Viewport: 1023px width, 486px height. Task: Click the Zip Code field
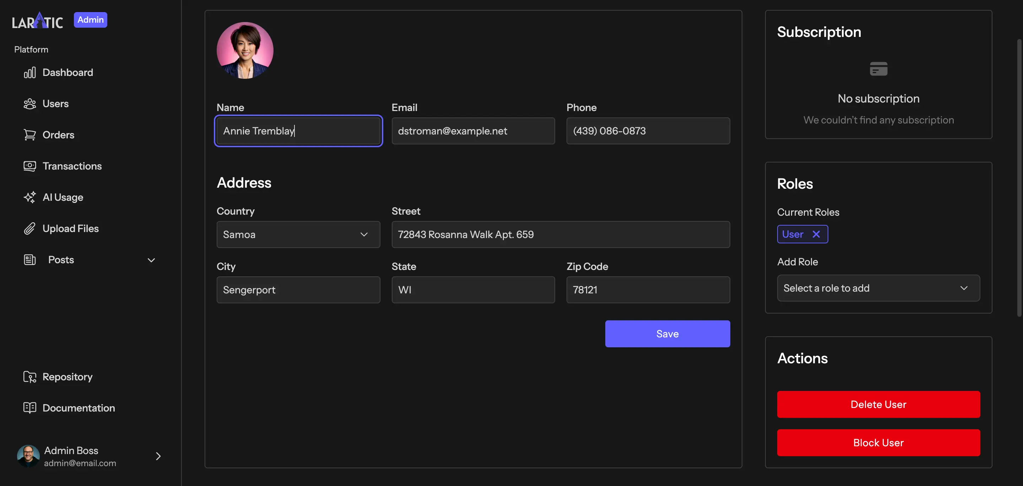point(648,290)
